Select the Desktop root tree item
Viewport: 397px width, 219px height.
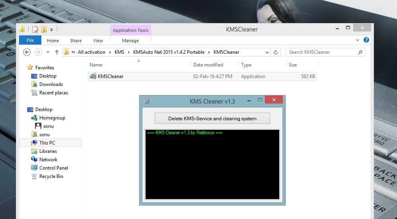(44, 109)
